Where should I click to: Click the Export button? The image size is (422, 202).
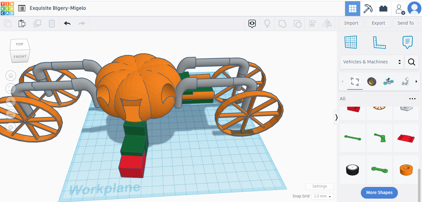click(x=378, y=23)
